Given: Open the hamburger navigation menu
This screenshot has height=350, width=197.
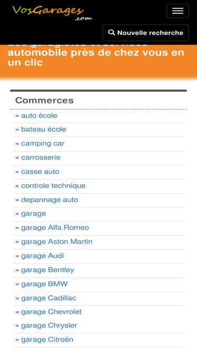Looking at the screenshot, I should [x=178, y=10].
